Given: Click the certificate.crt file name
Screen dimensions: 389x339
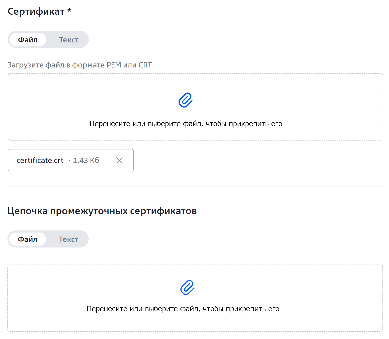Looking at the screenshot, I should pos(40,160).
